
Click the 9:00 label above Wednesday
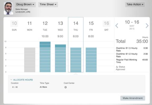click(60, 36)
